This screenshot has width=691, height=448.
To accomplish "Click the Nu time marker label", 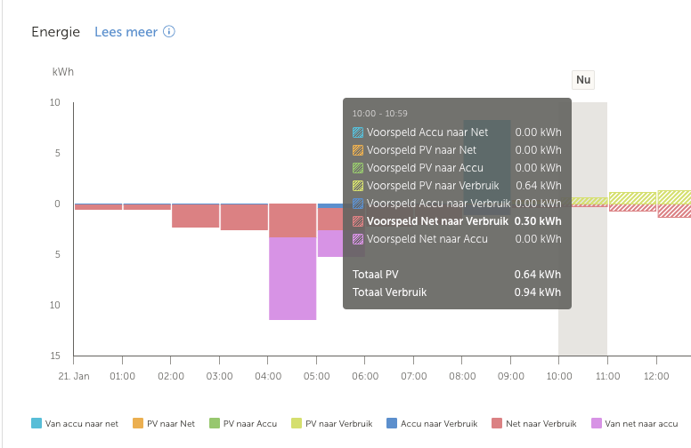I will (583, 80).
